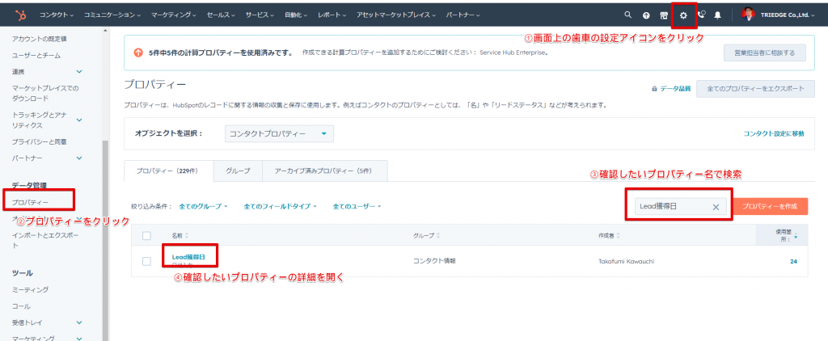
Task: Open 全てのユーザー filter dropdown
Action: (357, 206)
